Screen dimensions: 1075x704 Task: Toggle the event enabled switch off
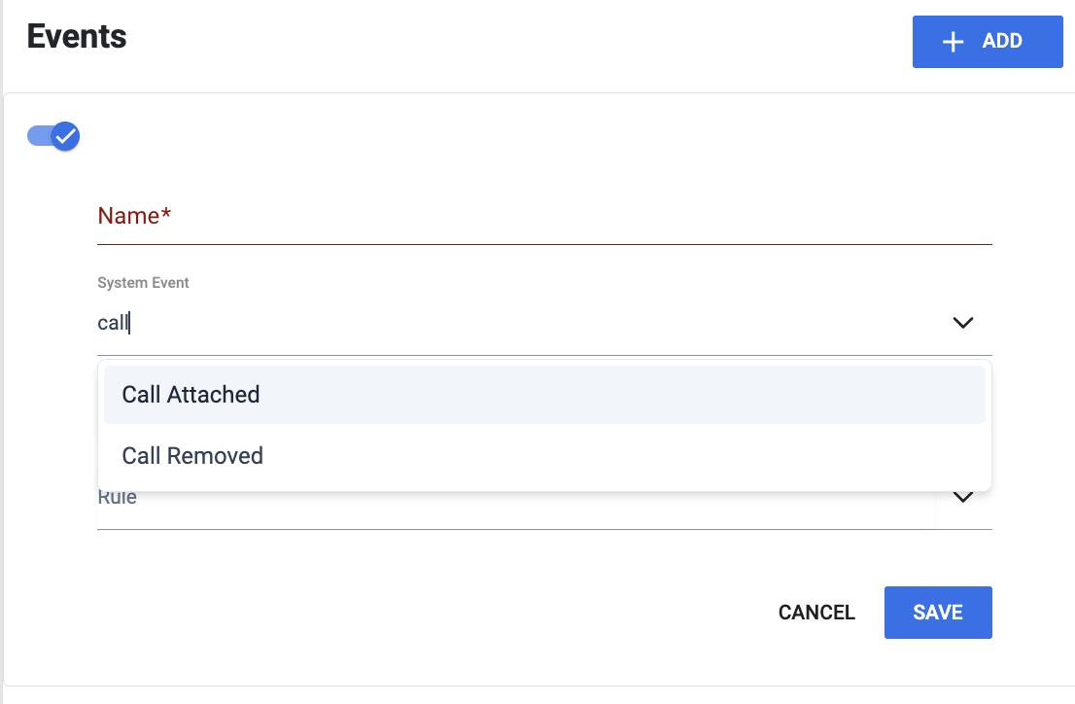tap(53, 136)
